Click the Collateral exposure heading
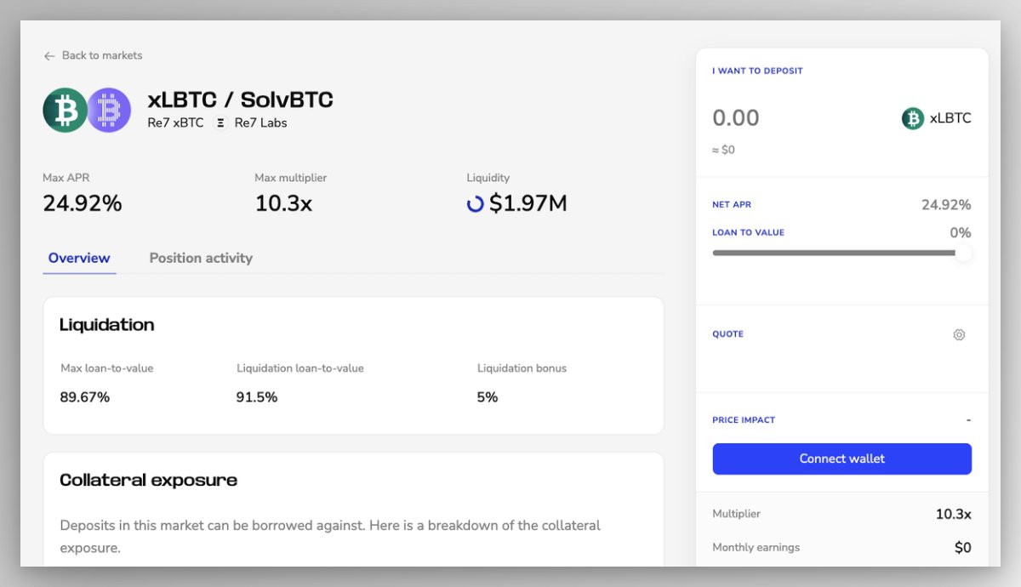 click(149, 480)
